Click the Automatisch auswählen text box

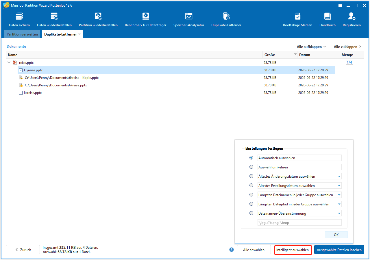click(x=299, y=158)
